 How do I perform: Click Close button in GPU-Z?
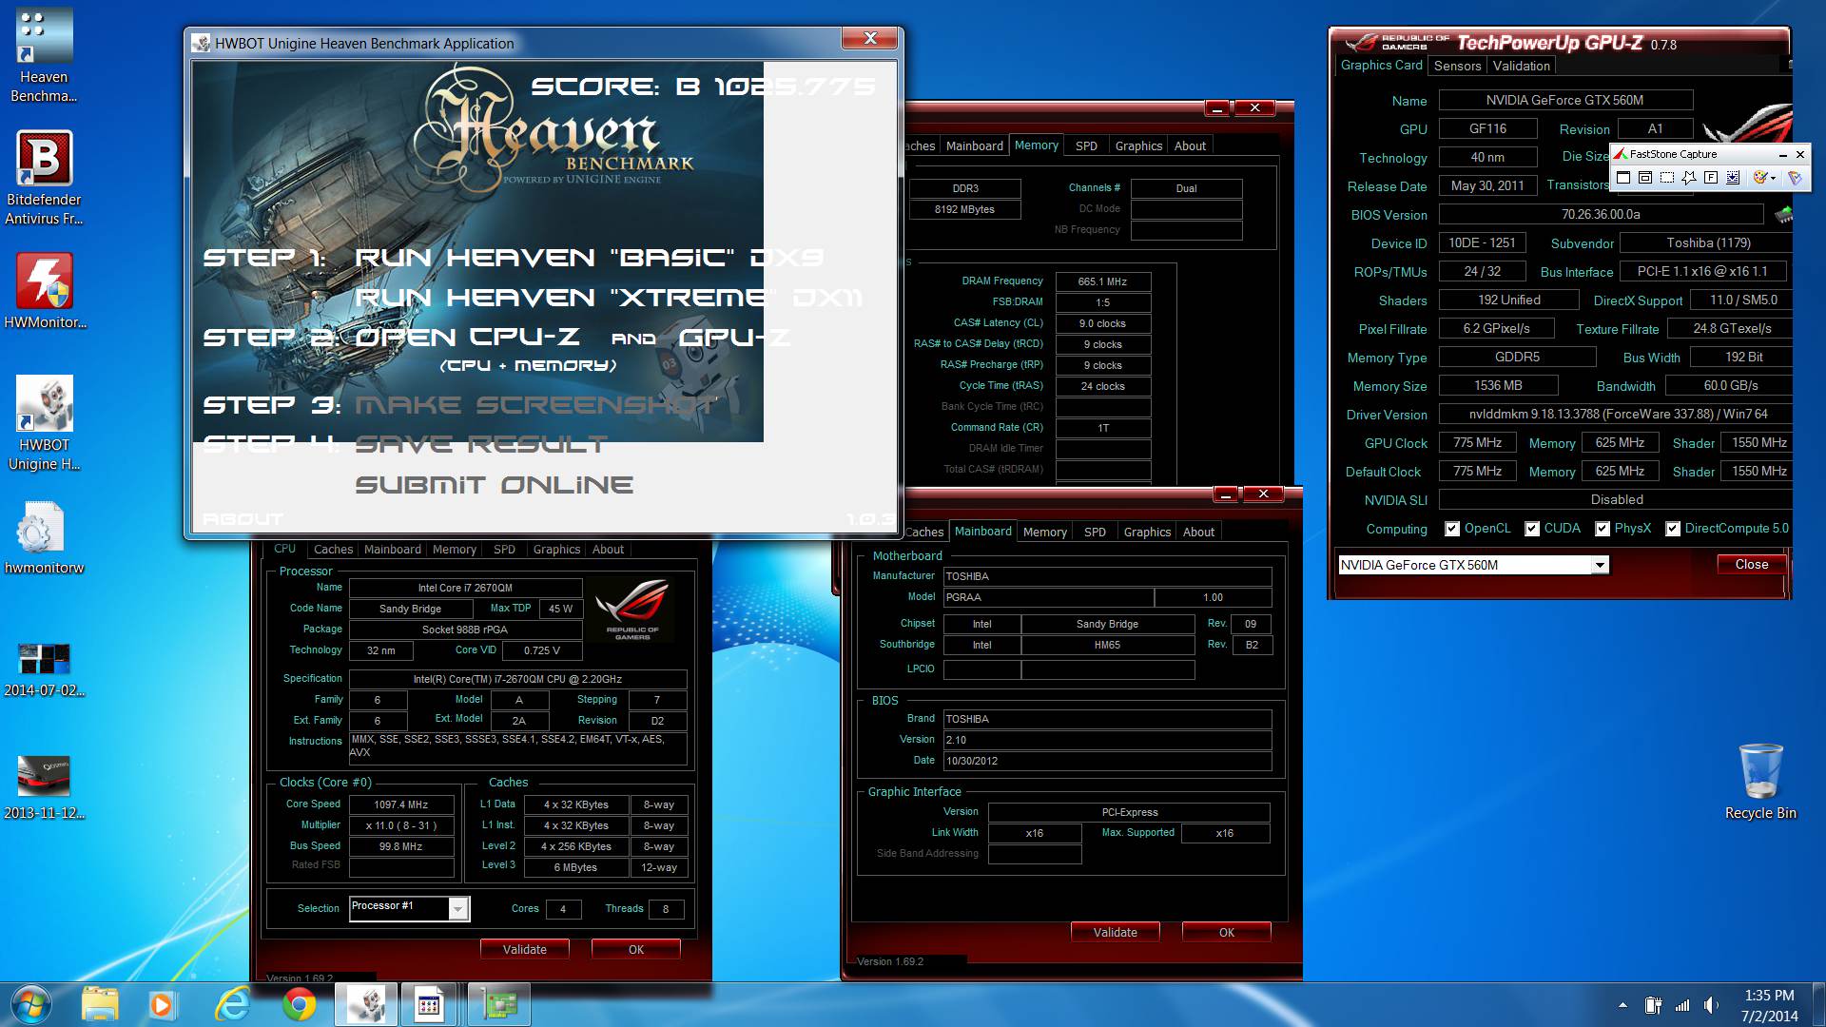click(1751, 564)
